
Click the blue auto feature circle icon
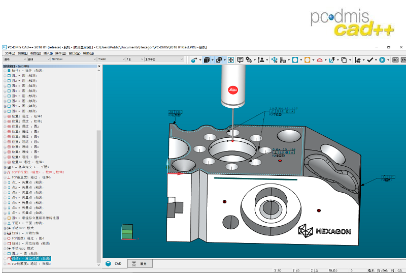[x=295, y=60]
